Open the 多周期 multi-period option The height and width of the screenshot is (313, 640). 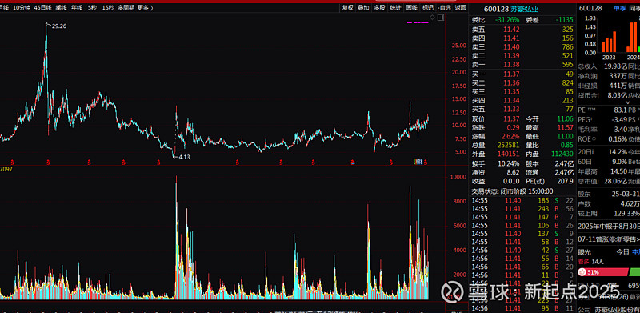point(126,7)
